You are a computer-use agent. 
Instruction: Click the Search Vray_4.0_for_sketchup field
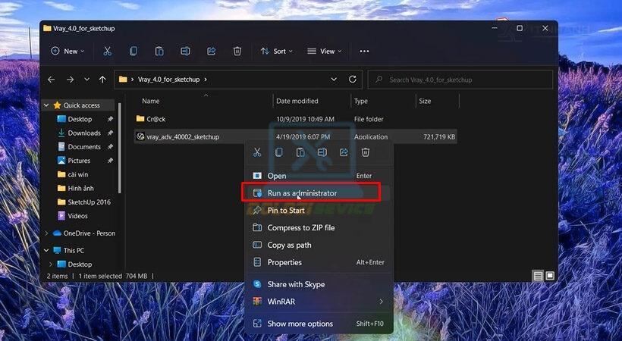click(460, 80)
